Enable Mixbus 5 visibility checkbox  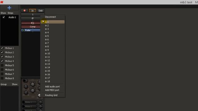point(2,65)
